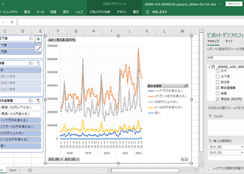Image resolution: width=244 pixels, height=174 pixels.
Task: Click the table icon beside _00600_mlit in field list
Action: [213, 67]
